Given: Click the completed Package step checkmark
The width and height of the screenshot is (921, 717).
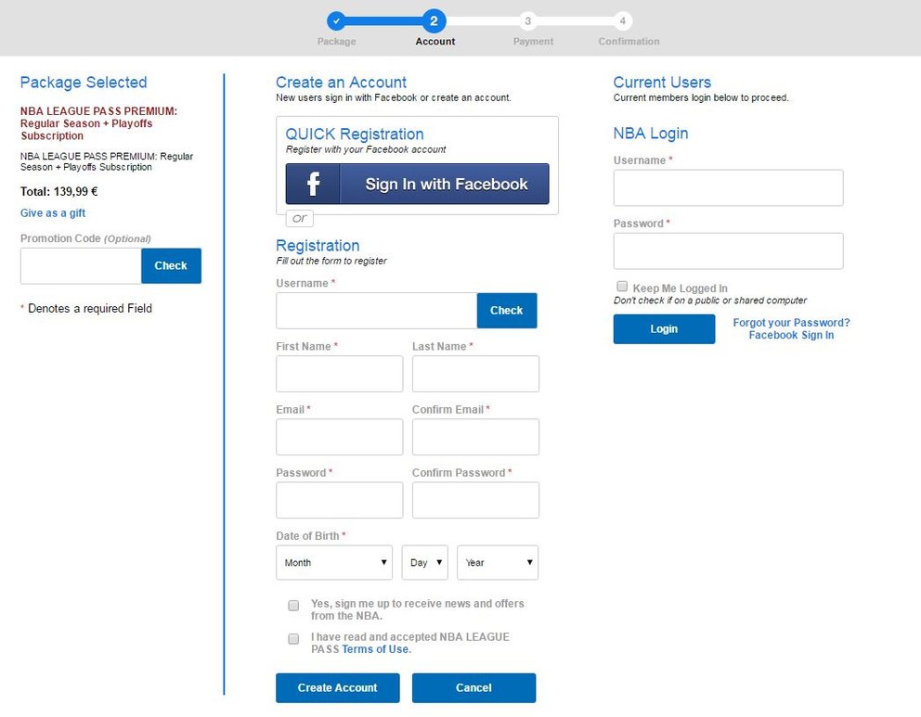Looking at the screenshot, I should tap(337, 21).
